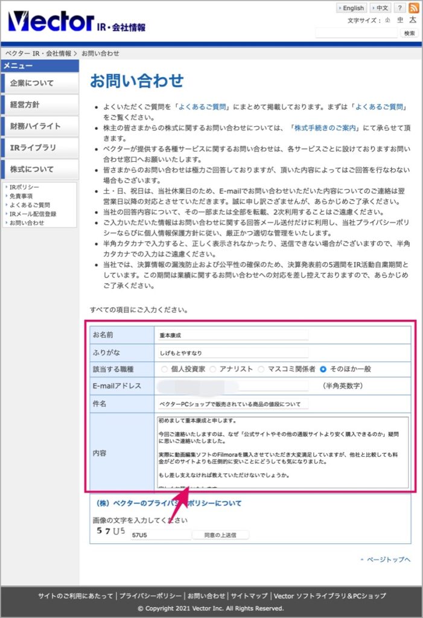This screenshot has height=618, width=423.
Task: Set text size to small (小)
Action: [387, 20]
